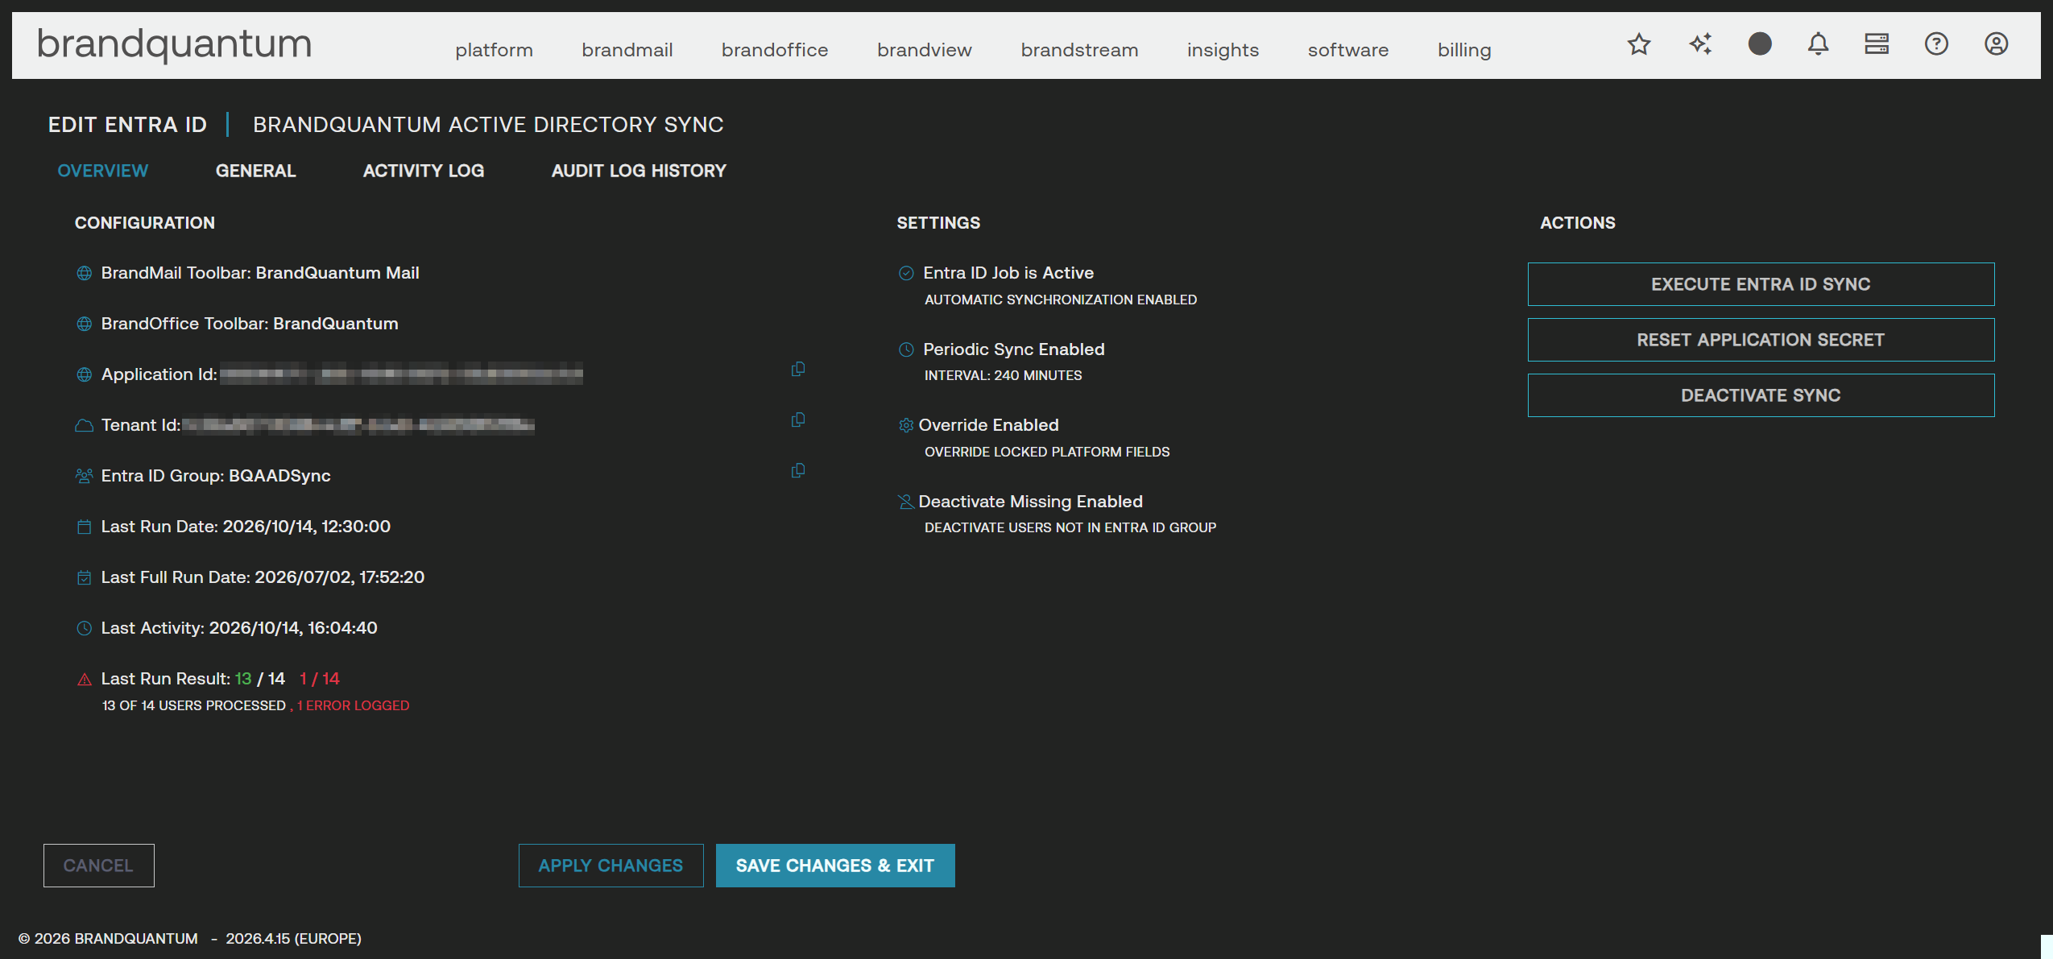The image size is (2053, 959).
Task: Open the brandstream menu
Action: tap(1079, 50)
